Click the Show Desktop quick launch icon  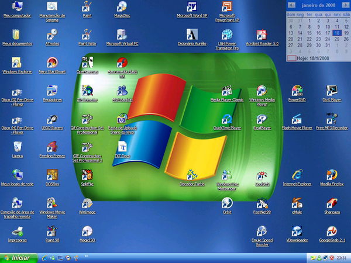point(60,258)
